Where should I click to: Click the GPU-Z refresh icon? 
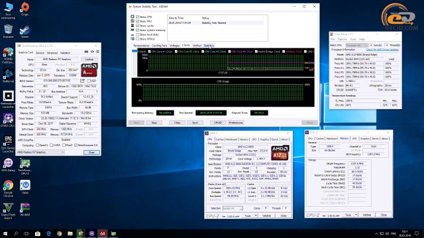click(x=92, y=52)
